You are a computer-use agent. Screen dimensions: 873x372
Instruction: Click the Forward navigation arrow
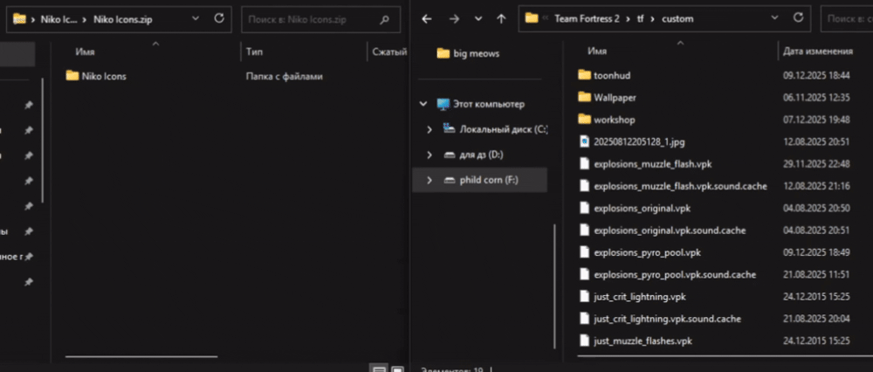[452, 17]
